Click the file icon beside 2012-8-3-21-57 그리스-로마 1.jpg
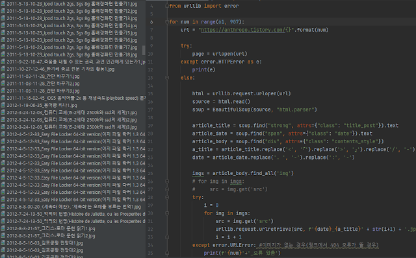This screenshot has width=416, height=258. tap(3, 228)
